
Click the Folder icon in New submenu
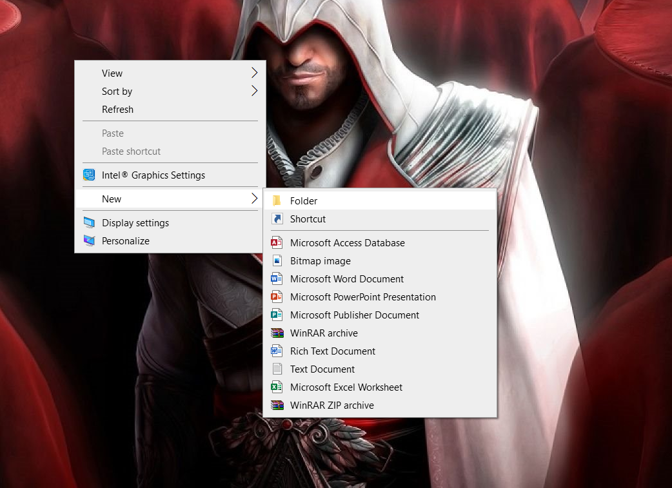(277, 201)
